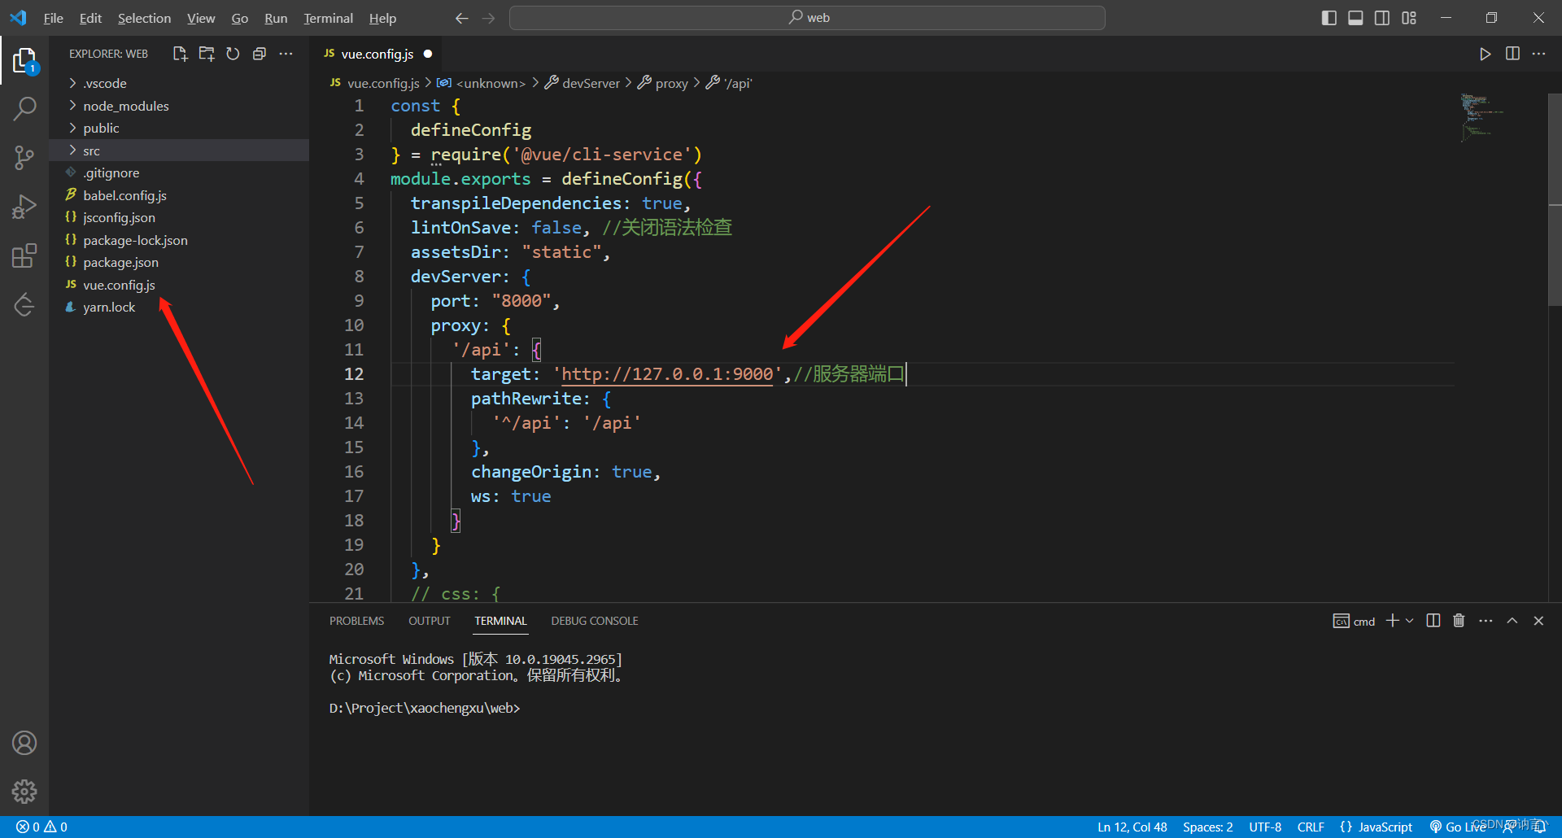The image size is (1562, 838).
Task: Open editor more actions ellipsis
Action: (x=1538, y=54)
